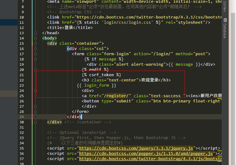Screen dimensions: 236x165
Task: Click the 'Bootstrap CSS' comment on line 9
Action: click(x=74, y=12)
